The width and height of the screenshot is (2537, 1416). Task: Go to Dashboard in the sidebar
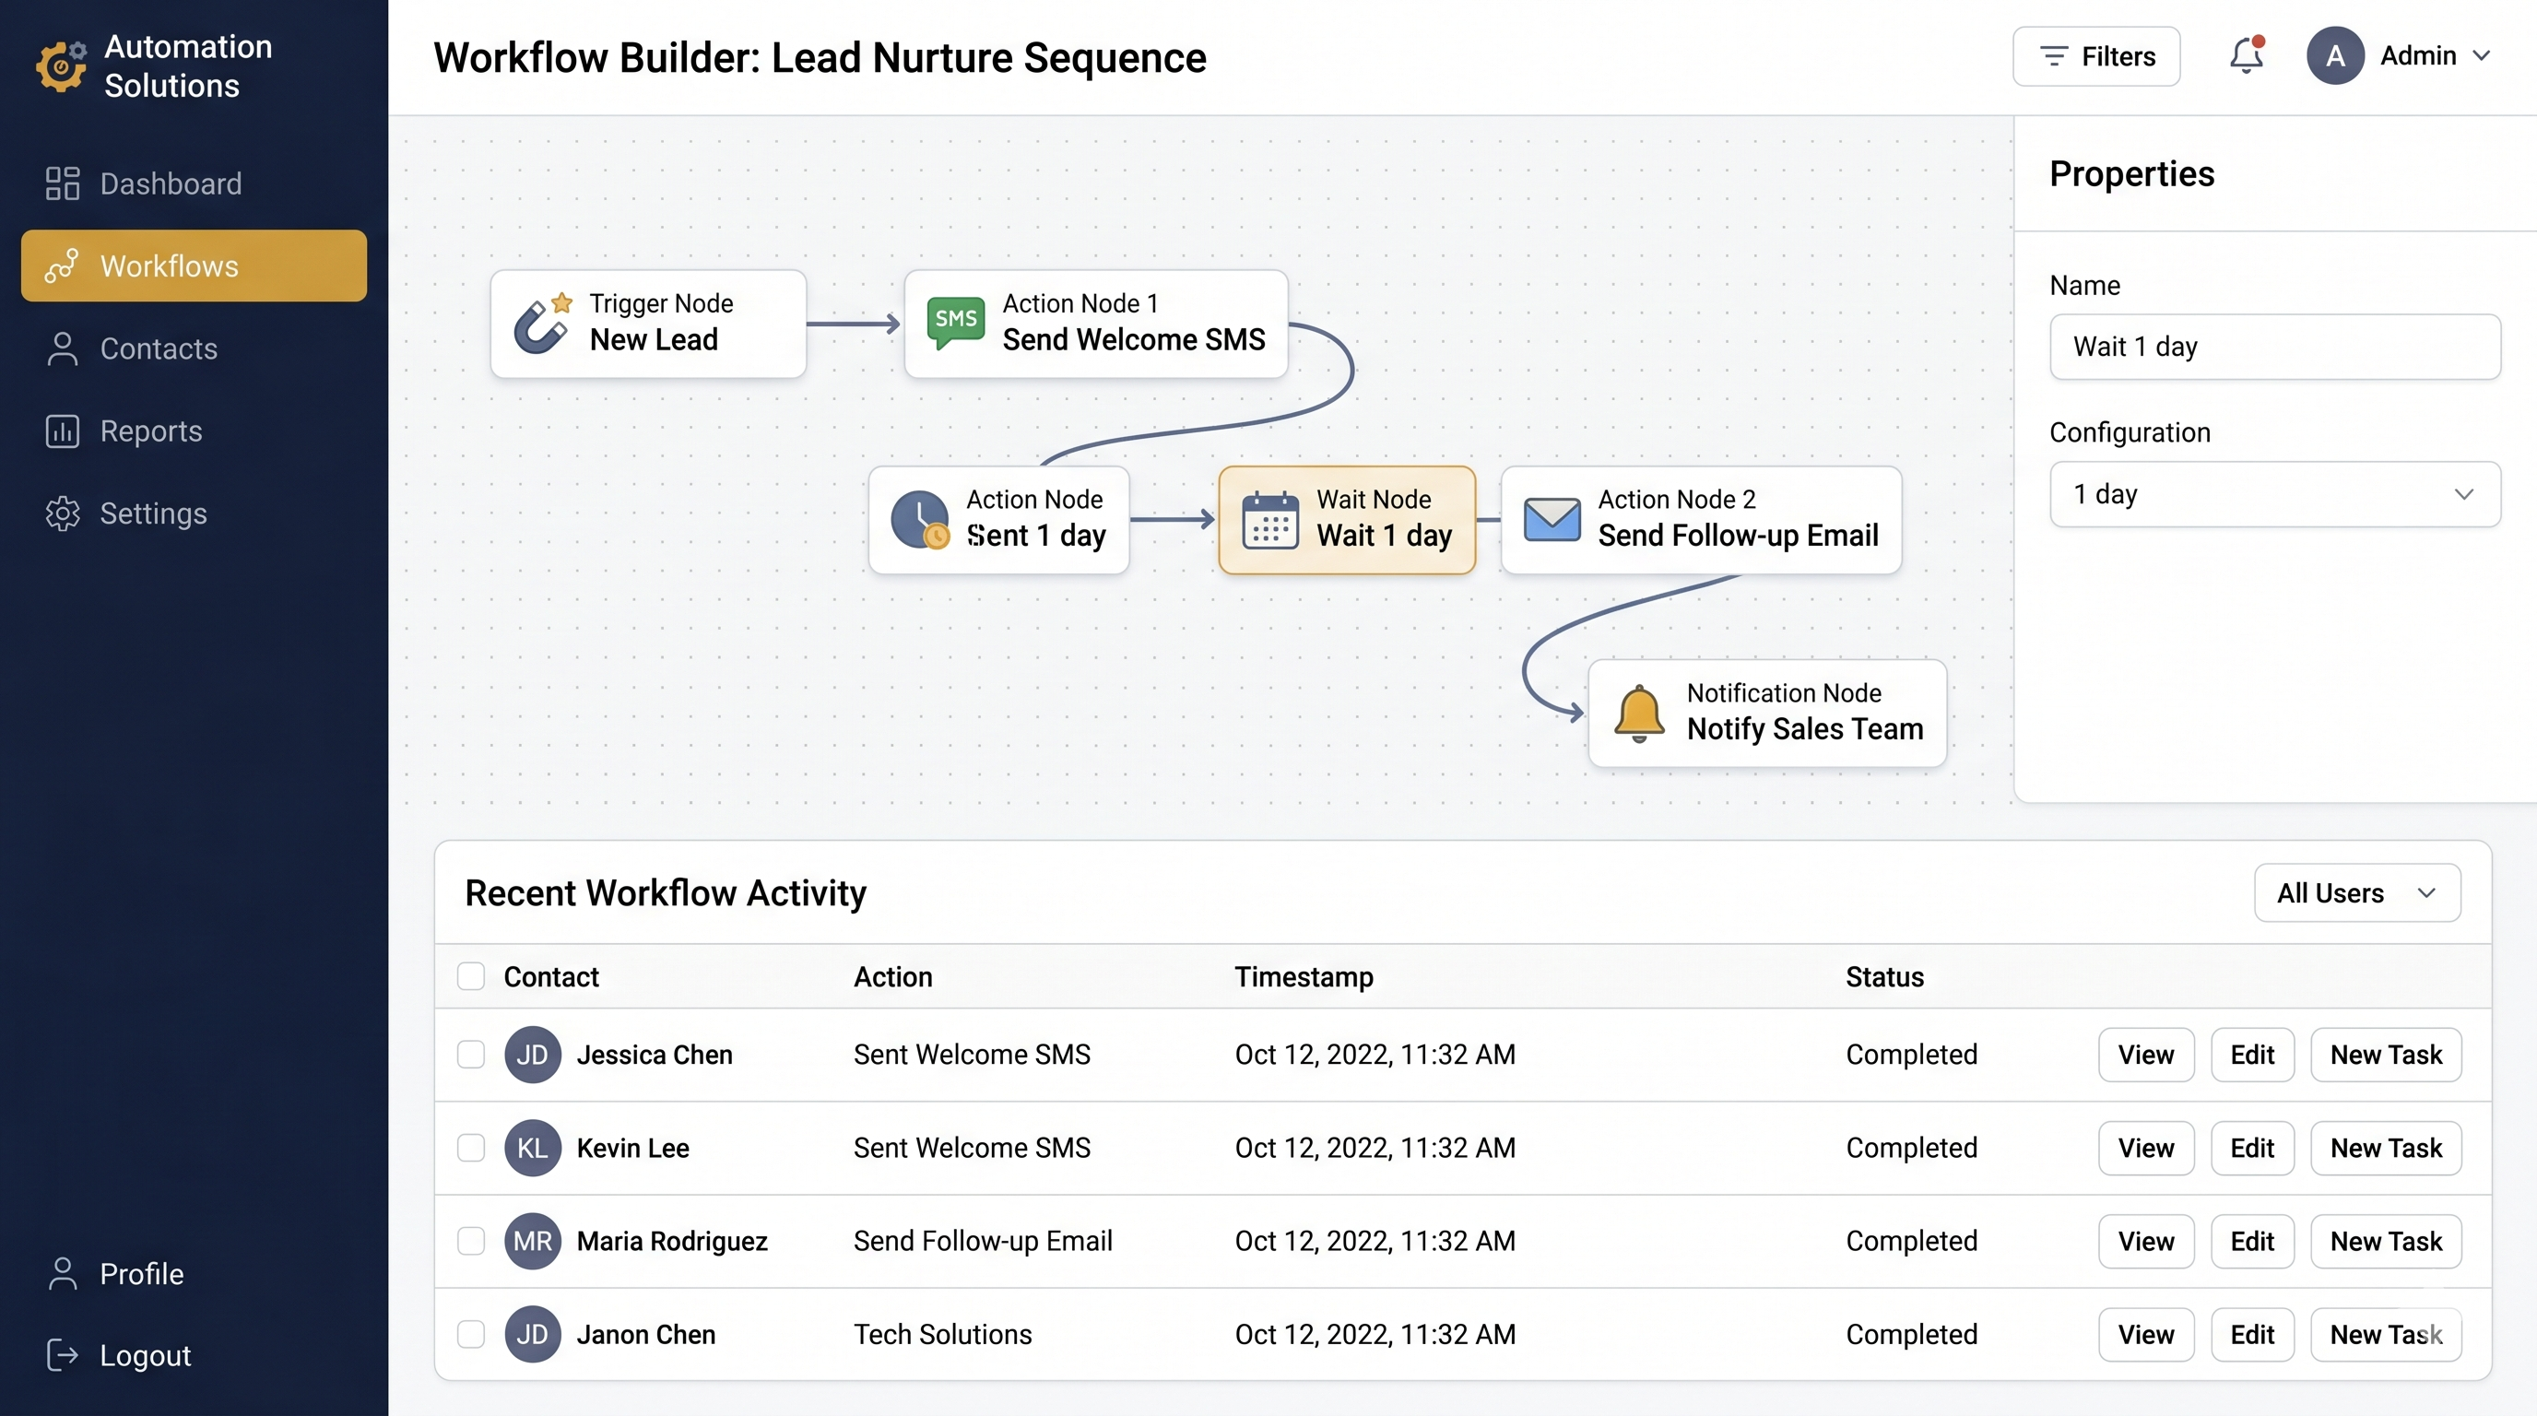coord(193,183)
